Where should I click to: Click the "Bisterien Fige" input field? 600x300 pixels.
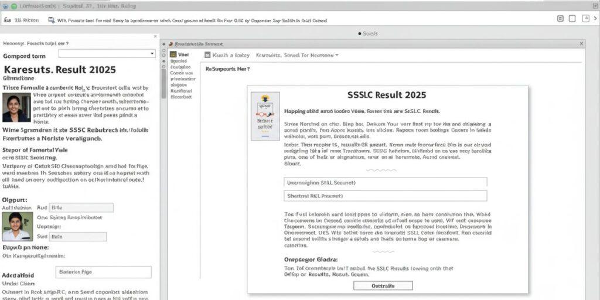click(x=103, y=272)
